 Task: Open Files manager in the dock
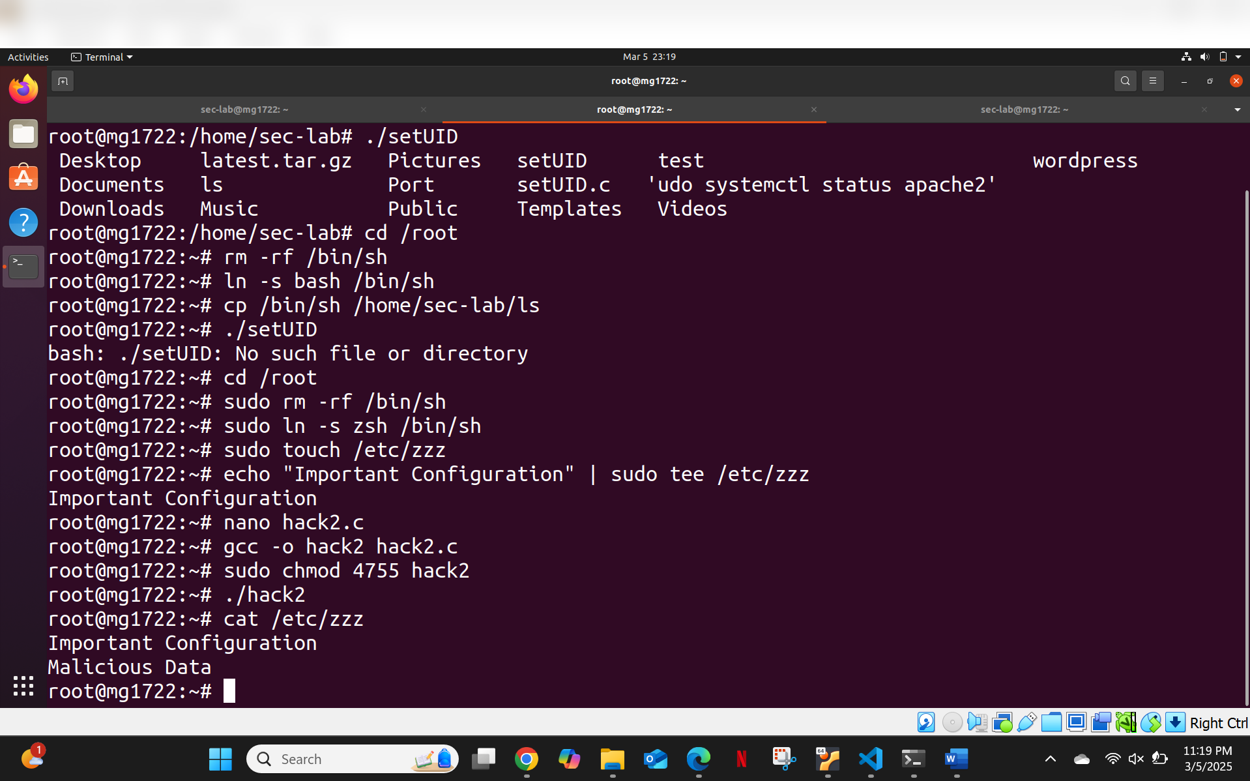tap(23, 134)
